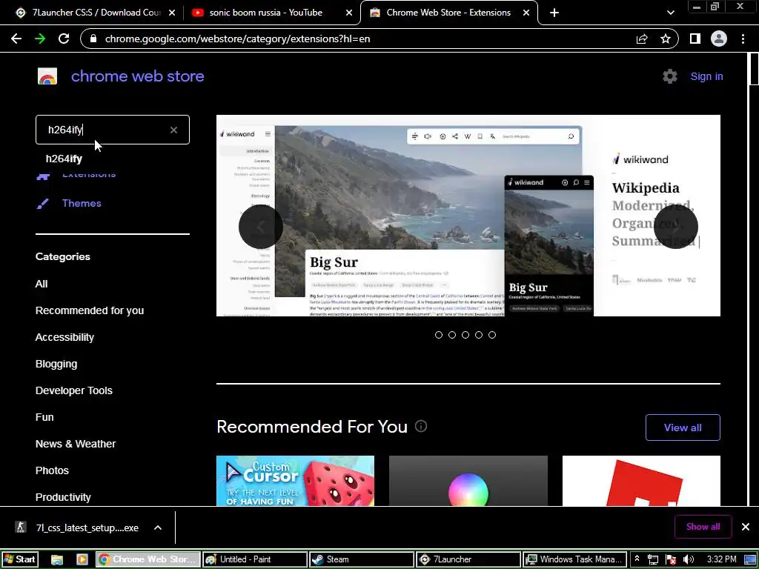Close the downloads bar
759x569 pixels.
pyautogui.click(x=746, y=527)
